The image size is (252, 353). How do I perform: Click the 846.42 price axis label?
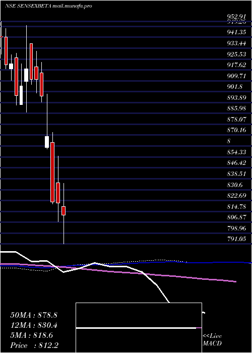tap(236, 163)
